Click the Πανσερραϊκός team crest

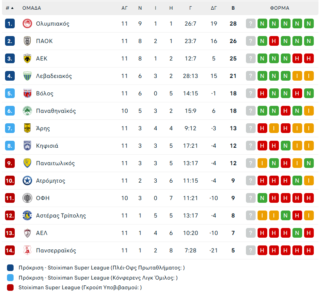click(x=27, y=250)
